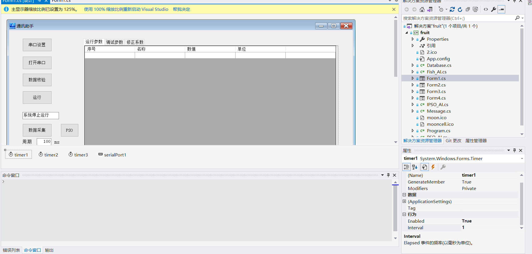532x254 pixels.
Task: Click the view code angle-brackets icon
Action: [486, 9]
